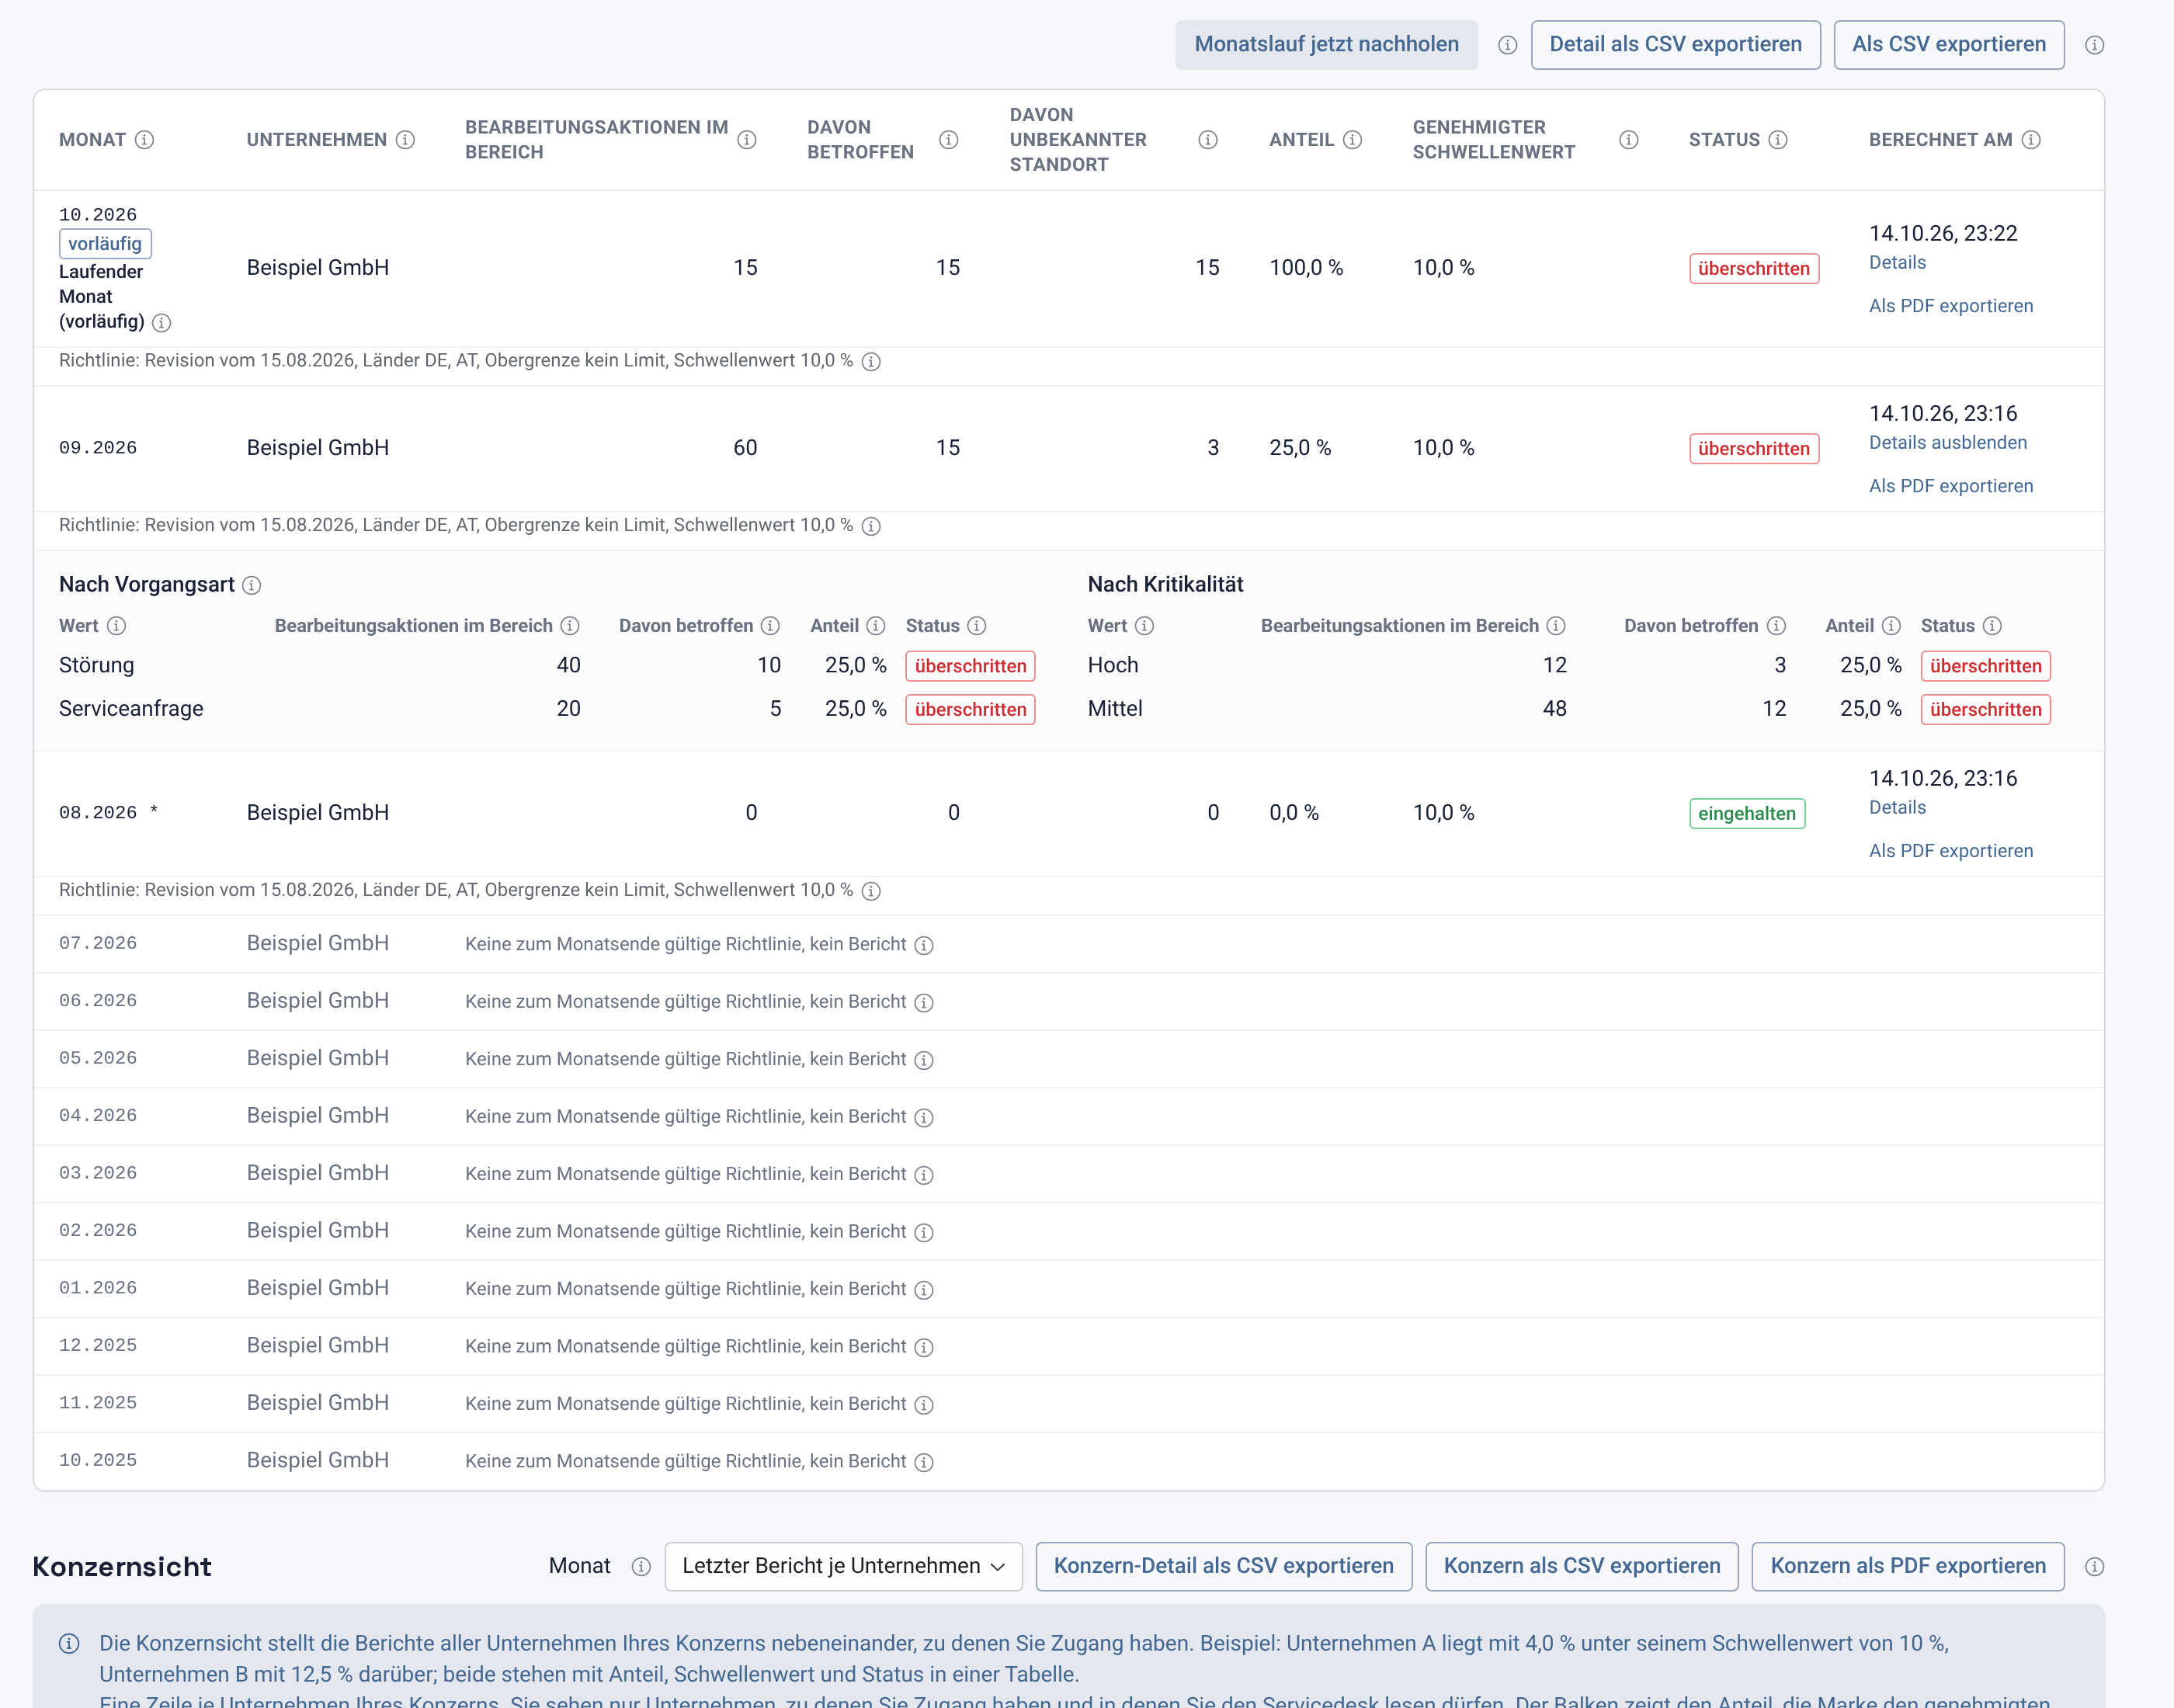Click info icon after 09.2026 Richtlinie text
This screenshot has height=1708, width=2174.
point(871,527)
